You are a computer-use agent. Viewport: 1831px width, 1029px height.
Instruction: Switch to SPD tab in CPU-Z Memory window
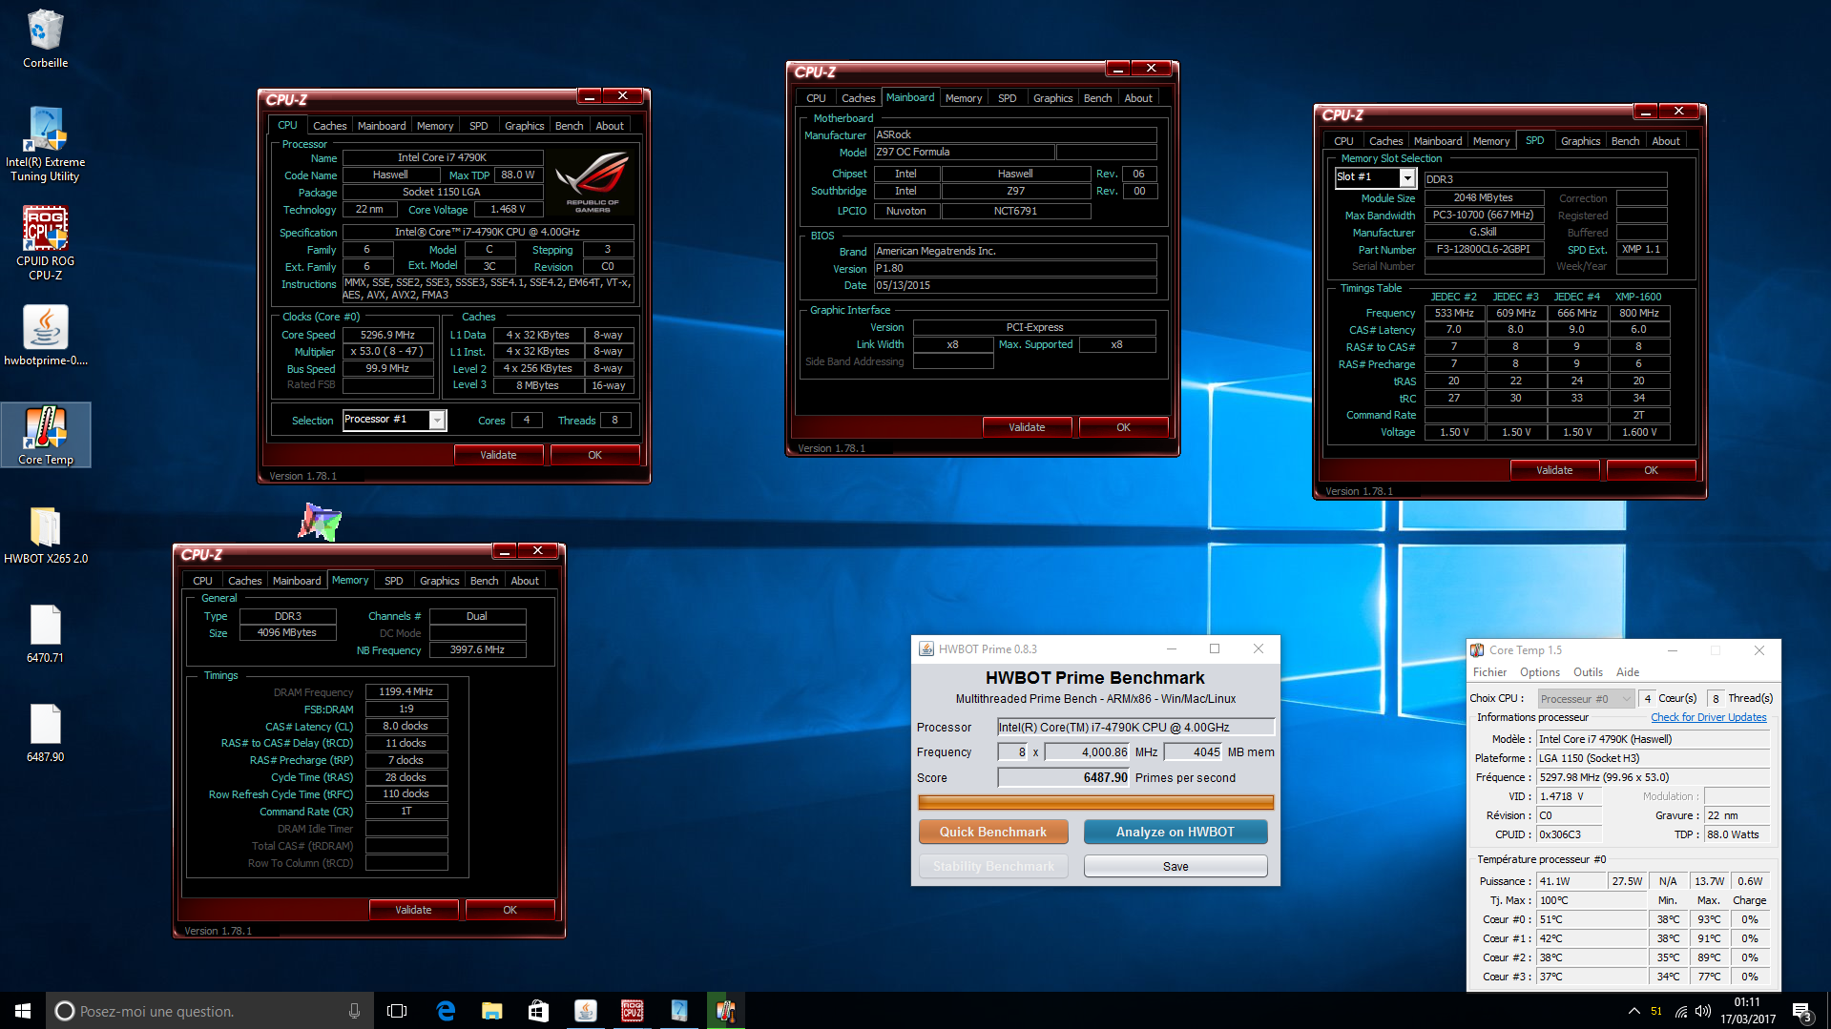(394, 581)
